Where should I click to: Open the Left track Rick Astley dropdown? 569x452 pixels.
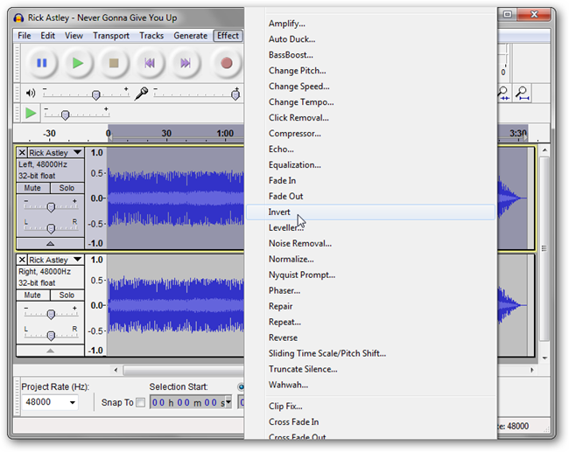pos(77,153)
